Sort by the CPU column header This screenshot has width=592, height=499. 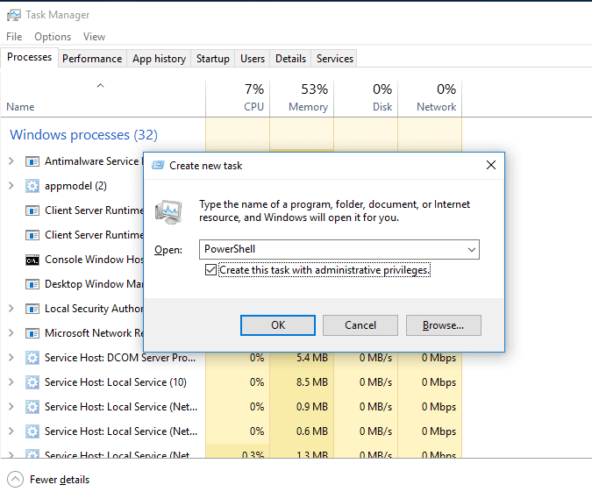pyautogui.click(x=238, y=98)
